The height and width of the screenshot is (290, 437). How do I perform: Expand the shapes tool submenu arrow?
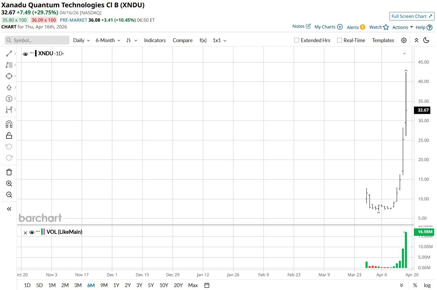coord(15,76)
